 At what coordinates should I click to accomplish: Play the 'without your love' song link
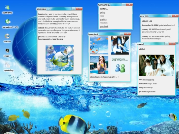pyautogui.click(x=149, y=92)
